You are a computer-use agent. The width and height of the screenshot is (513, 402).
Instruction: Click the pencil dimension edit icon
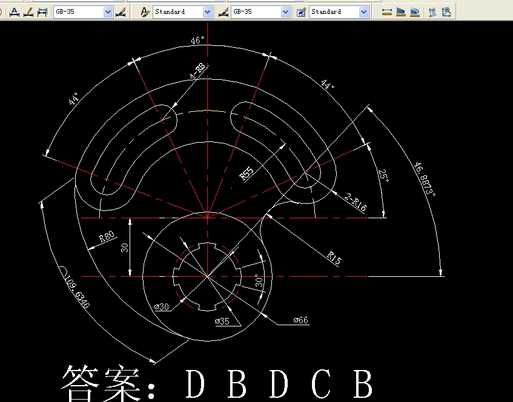28,12
